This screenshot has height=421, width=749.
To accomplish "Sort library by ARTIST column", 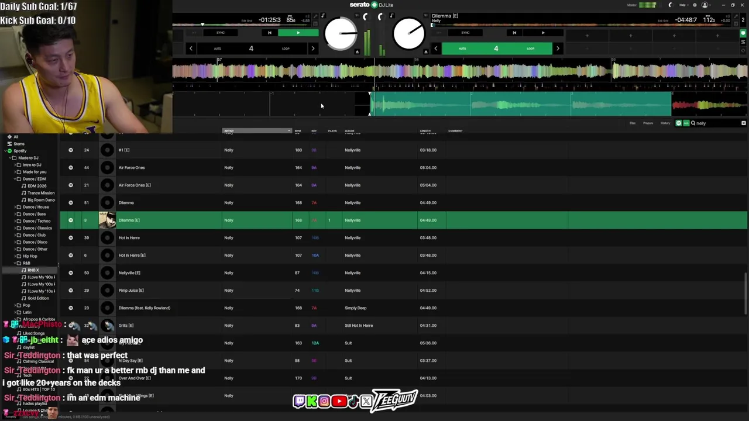I will pyautogui.click(x=256, y=131).
